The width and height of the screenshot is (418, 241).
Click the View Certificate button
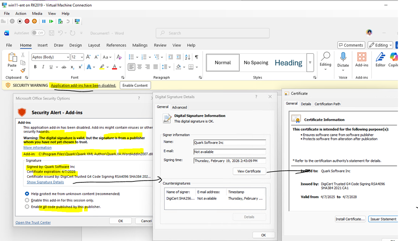click(249, 171)
